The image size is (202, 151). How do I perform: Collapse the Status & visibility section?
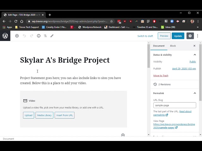[x=195, y=55]
